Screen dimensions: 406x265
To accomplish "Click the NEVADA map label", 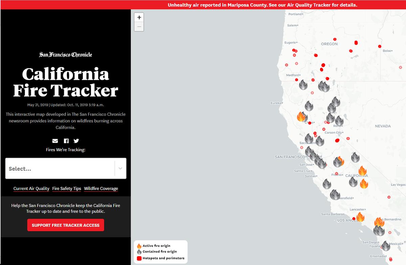I will point(383,126).
